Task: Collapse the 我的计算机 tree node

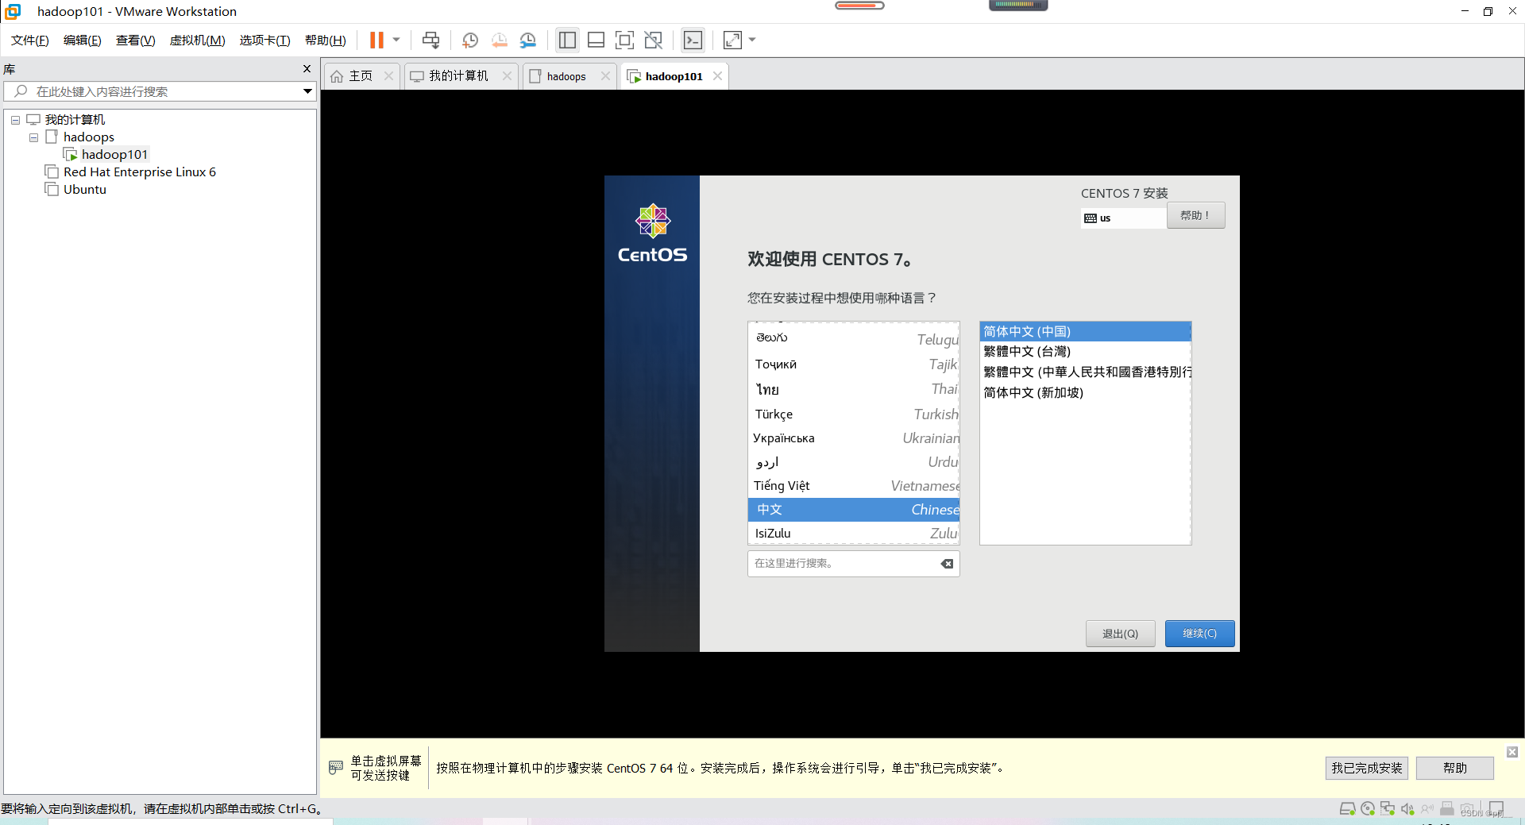Action: (x=15, y=120)
